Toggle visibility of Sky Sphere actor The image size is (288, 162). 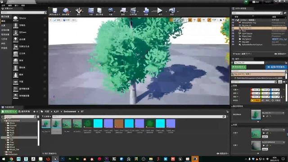pyautogui.click(x=233, y=39)
